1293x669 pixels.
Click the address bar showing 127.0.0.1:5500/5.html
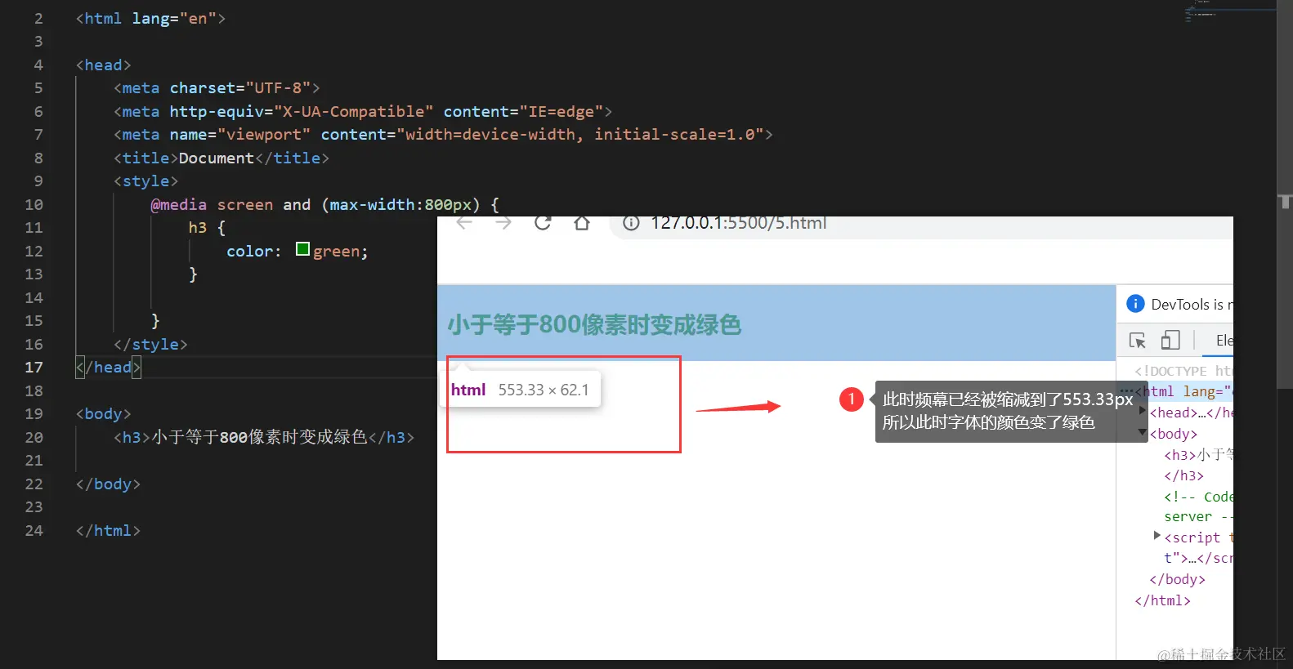click(x=921, y=225)
